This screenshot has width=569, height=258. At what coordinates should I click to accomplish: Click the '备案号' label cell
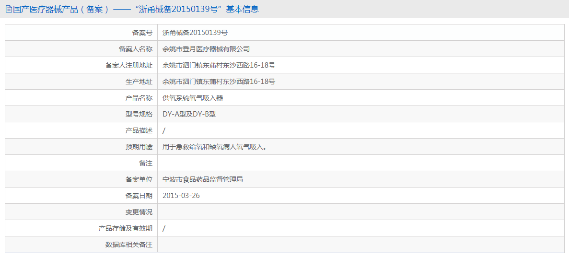(81, 33)
